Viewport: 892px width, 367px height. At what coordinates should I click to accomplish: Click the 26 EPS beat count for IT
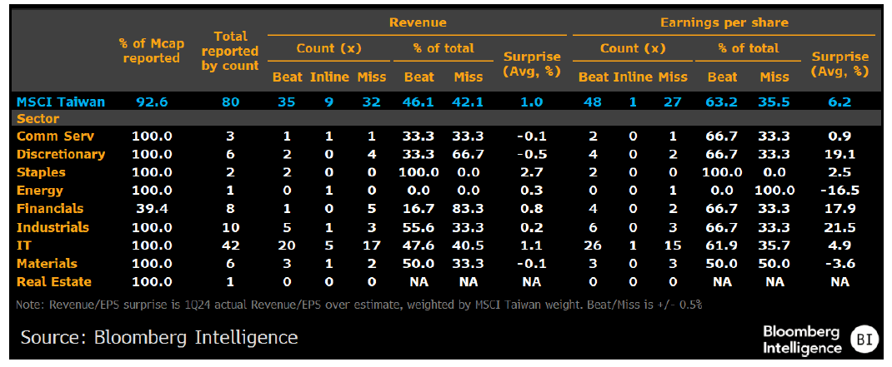click(594, 245)
